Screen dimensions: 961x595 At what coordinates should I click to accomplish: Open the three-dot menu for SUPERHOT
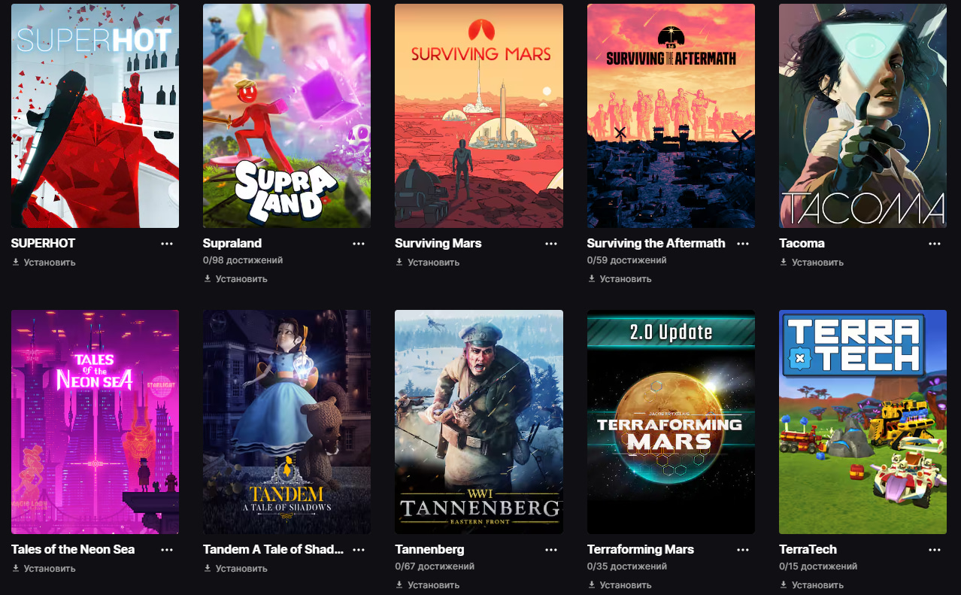click(x=167, y=244)
